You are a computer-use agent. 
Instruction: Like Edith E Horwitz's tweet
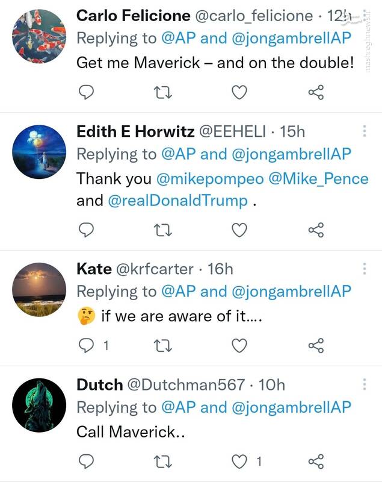coord(239,230)
